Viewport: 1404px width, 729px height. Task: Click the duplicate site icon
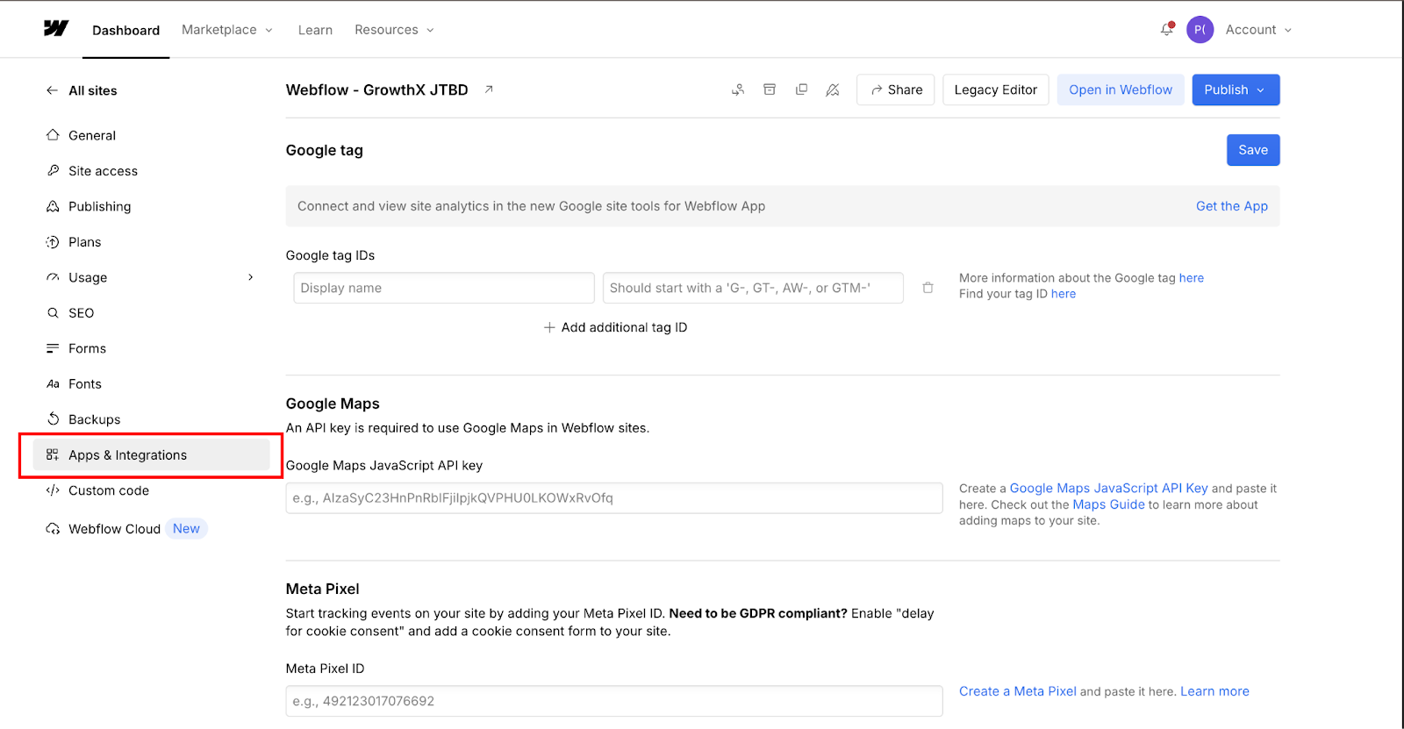click(801, 89)
